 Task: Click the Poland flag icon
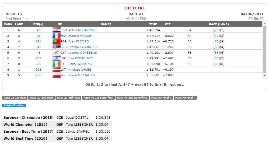tap(57, 75)
